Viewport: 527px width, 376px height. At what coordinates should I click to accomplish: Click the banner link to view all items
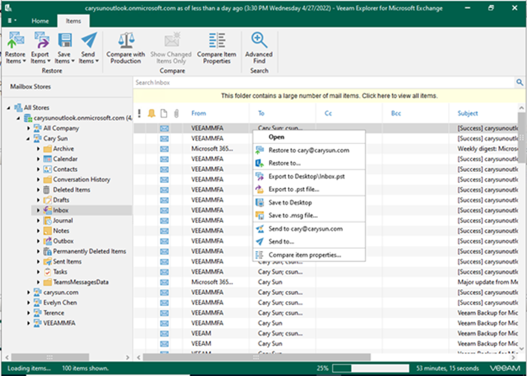tap(329, 96)
